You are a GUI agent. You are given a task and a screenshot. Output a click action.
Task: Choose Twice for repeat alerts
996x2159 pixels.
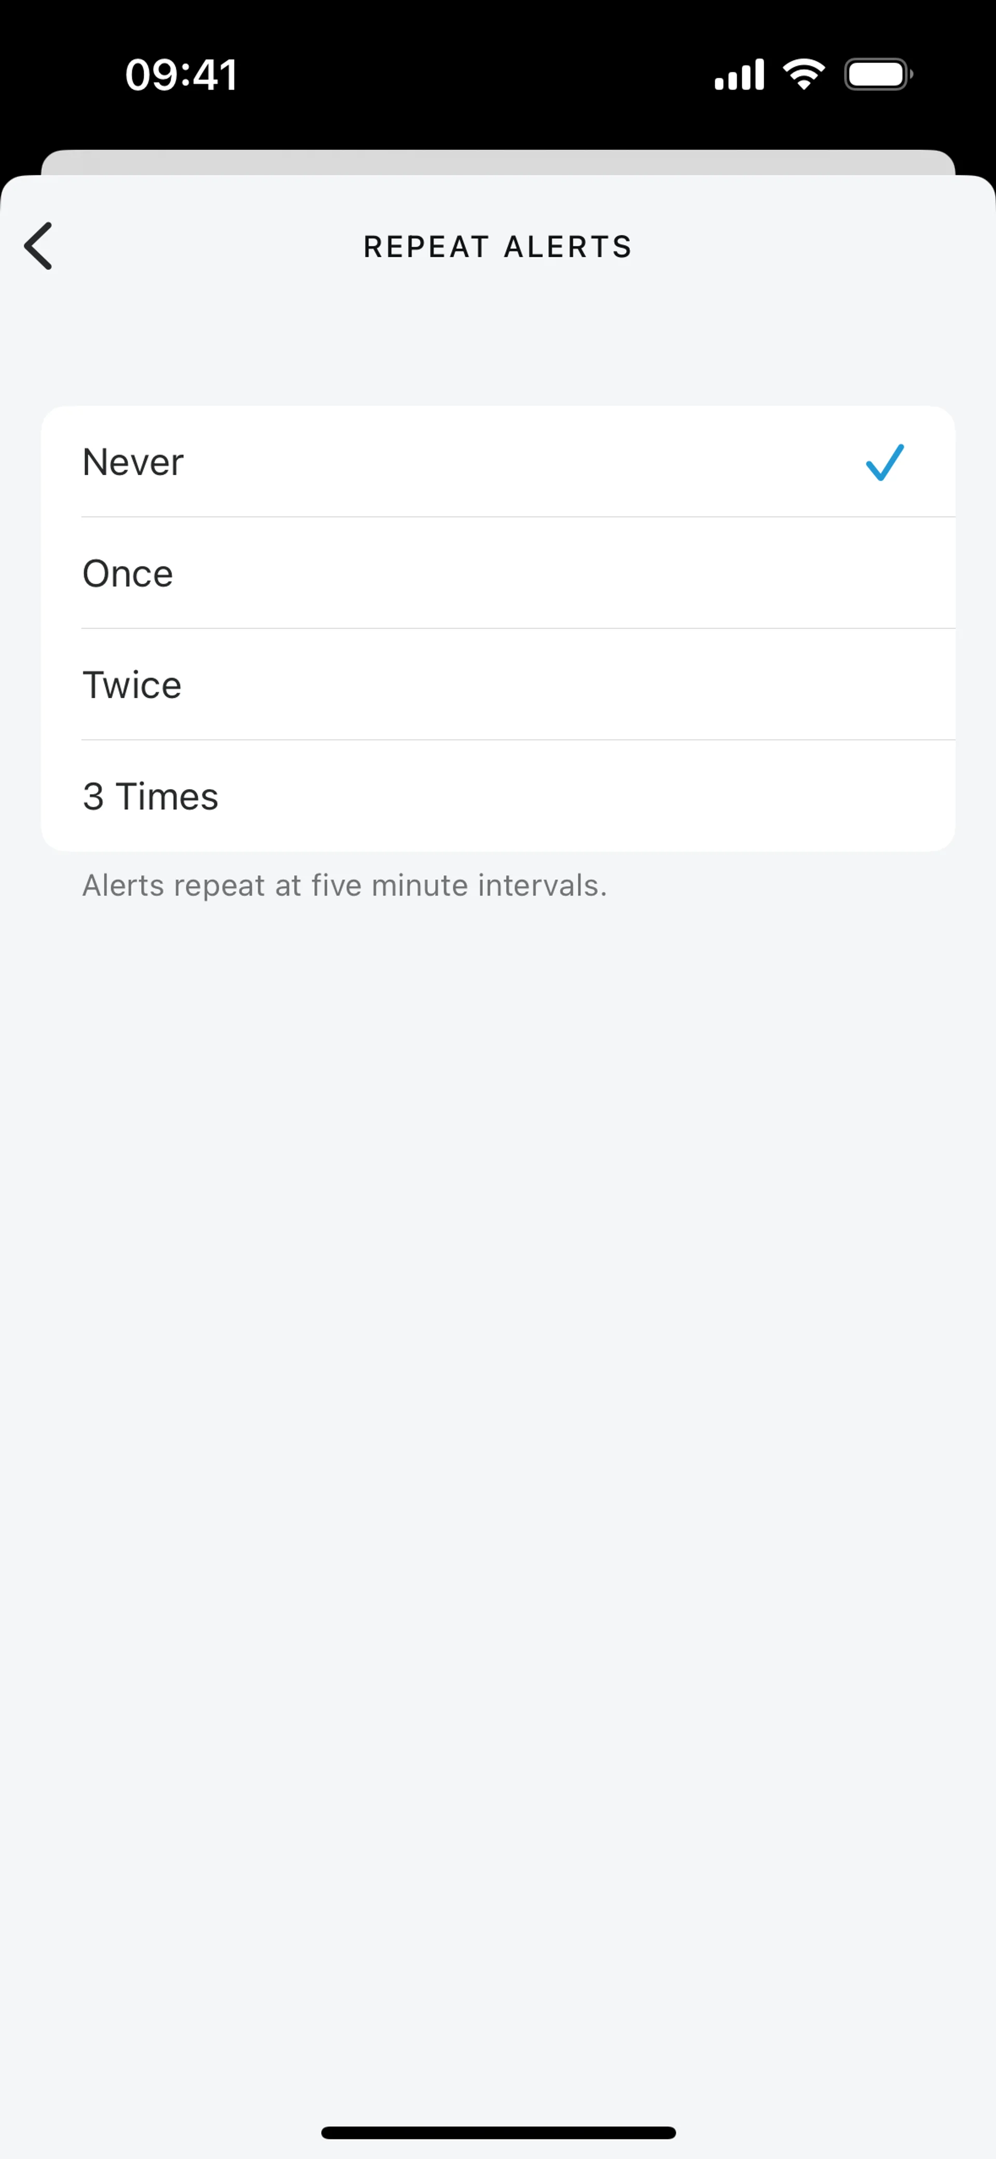click(x=498, y=685)
